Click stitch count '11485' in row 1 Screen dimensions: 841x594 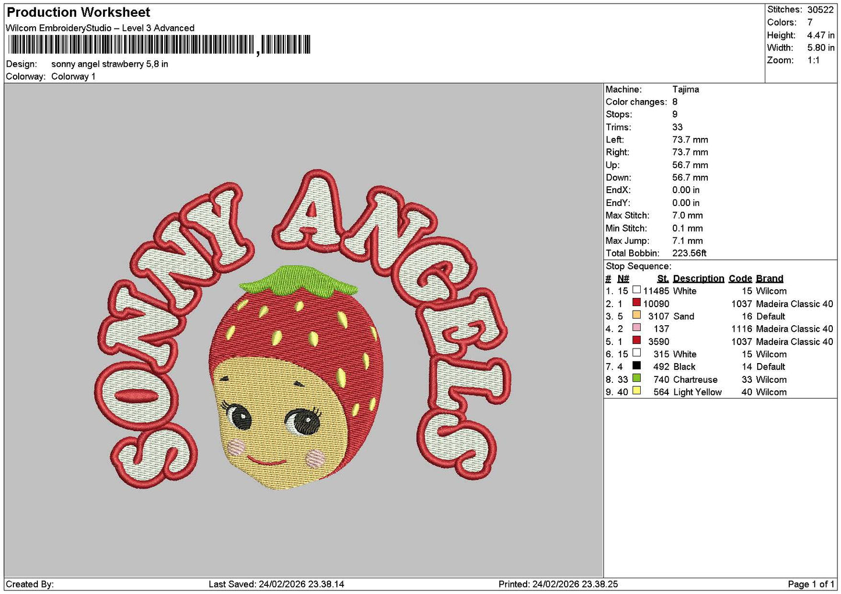[656, 291]
